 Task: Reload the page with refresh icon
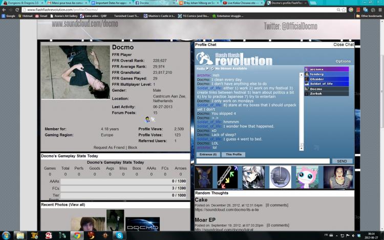(17, 10)
